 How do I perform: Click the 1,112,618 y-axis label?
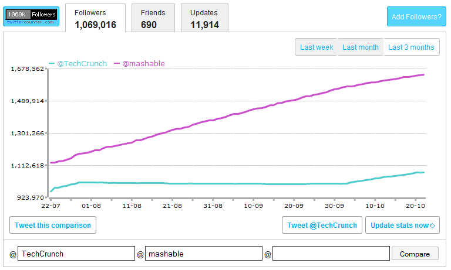28,165
